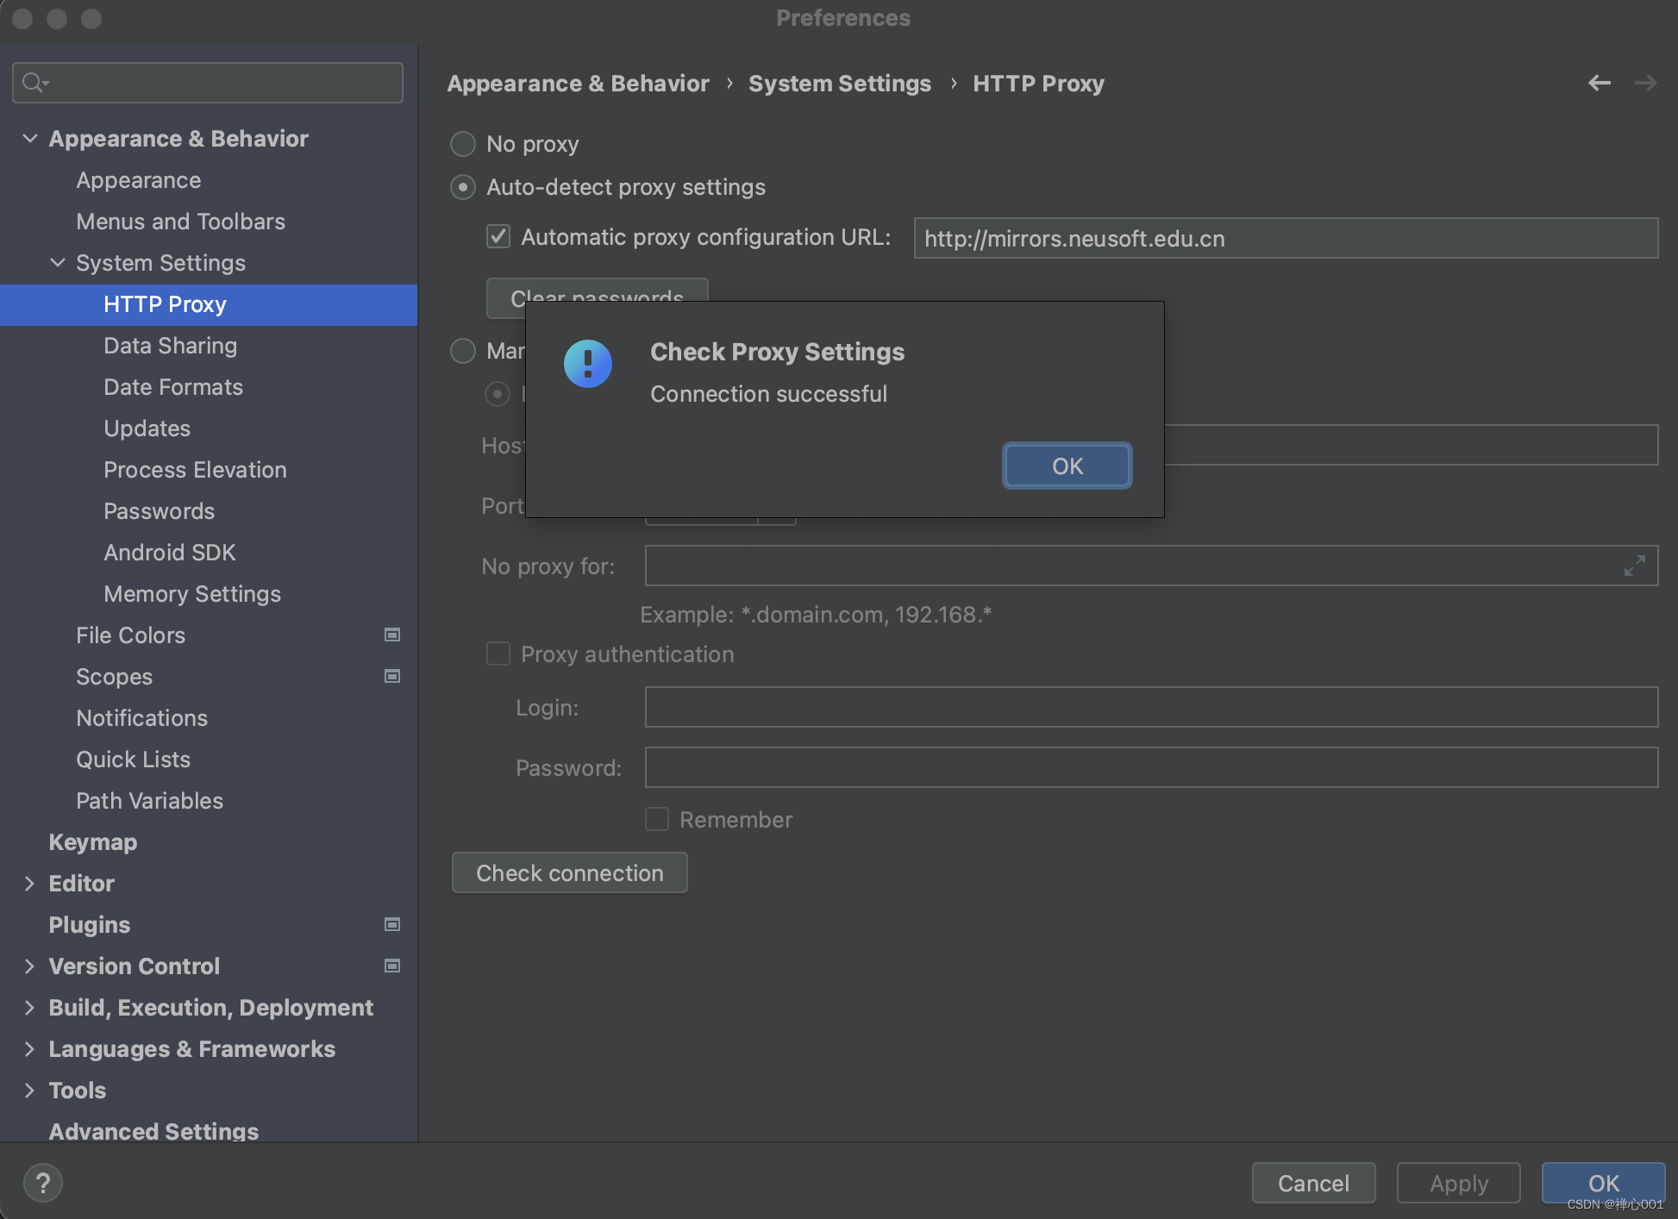Open Quick Lists settings
1678x1219 pixels.
pos(134,760)
